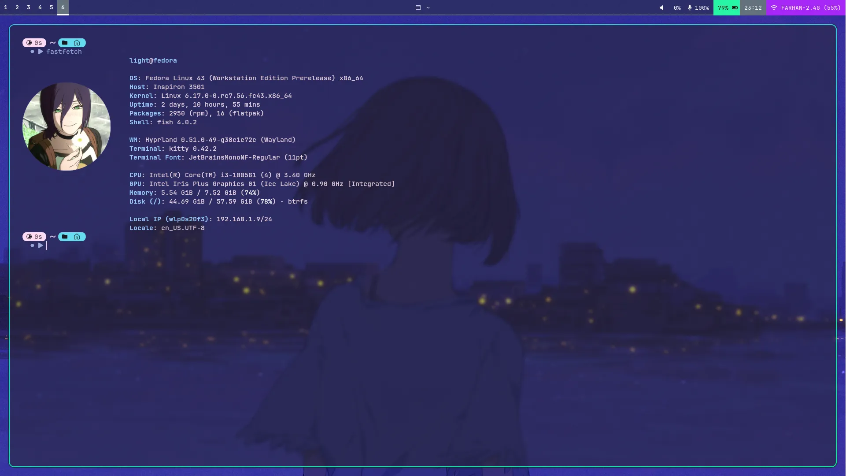Click the folder icon in the first prompt
The height and width of the screenshot is (476, 846).
coord(65,43)
